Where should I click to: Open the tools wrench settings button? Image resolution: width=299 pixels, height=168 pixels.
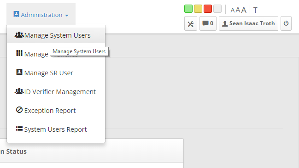click(191, 23)
